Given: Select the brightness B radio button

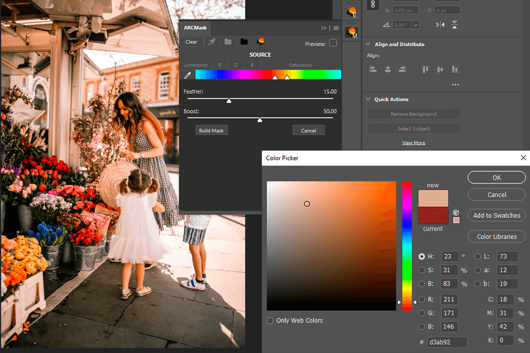Looking at the screenshot, I should (421, 284).
